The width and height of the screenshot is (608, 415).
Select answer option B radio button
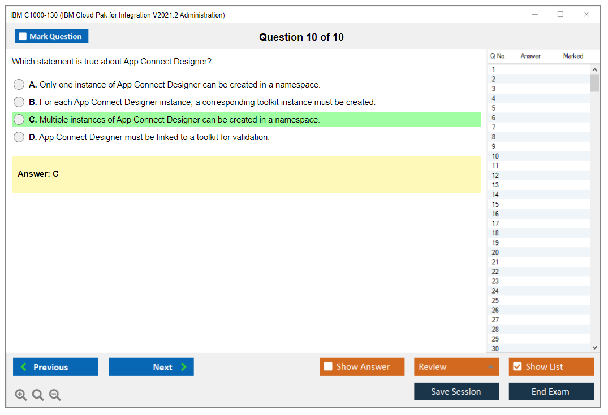19,102
